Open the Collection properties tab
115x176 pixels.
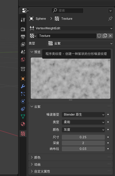tap(23, 69)
